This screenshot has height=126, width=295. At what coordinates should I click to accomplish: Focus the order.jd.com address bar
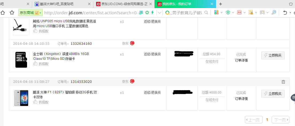point(90,13)
